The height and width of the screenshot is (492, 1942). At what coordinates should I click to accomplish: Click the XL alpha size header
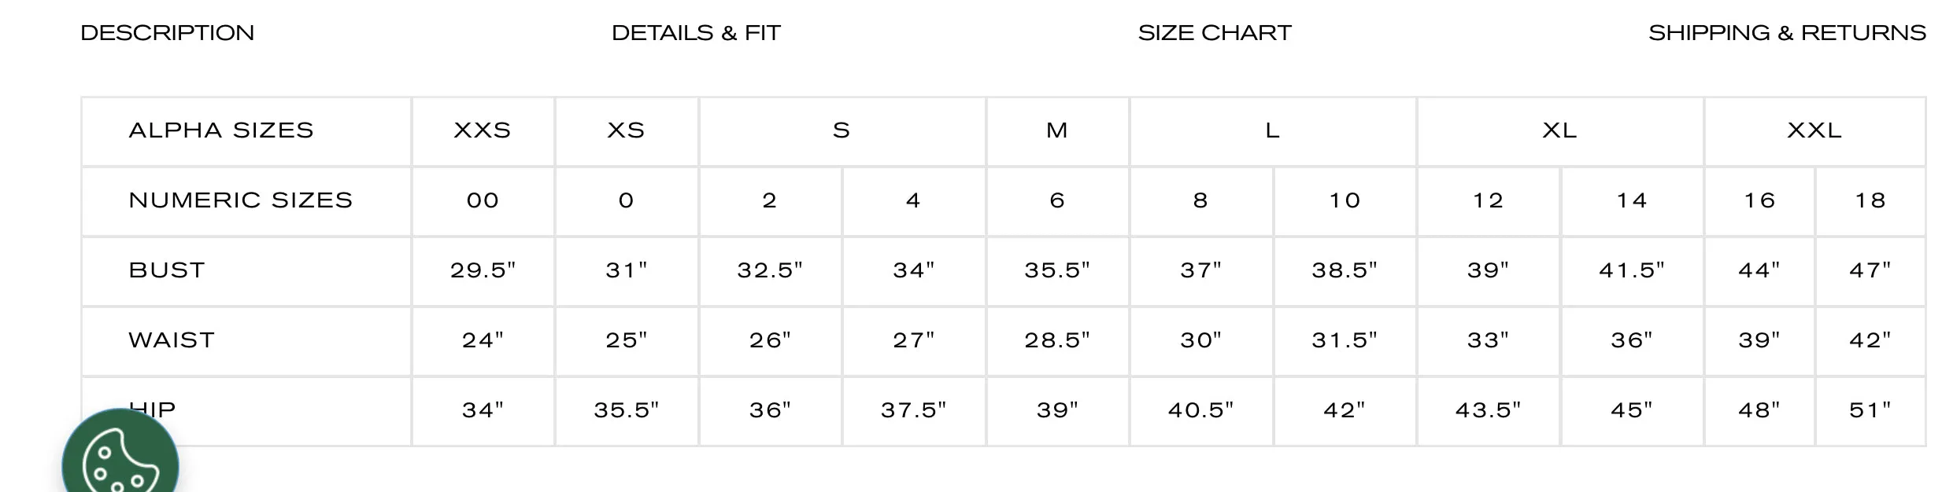click(1559, 131)
